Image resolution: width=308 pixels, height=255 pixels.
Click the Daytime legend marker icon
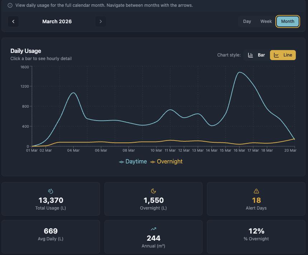point(122,162)
